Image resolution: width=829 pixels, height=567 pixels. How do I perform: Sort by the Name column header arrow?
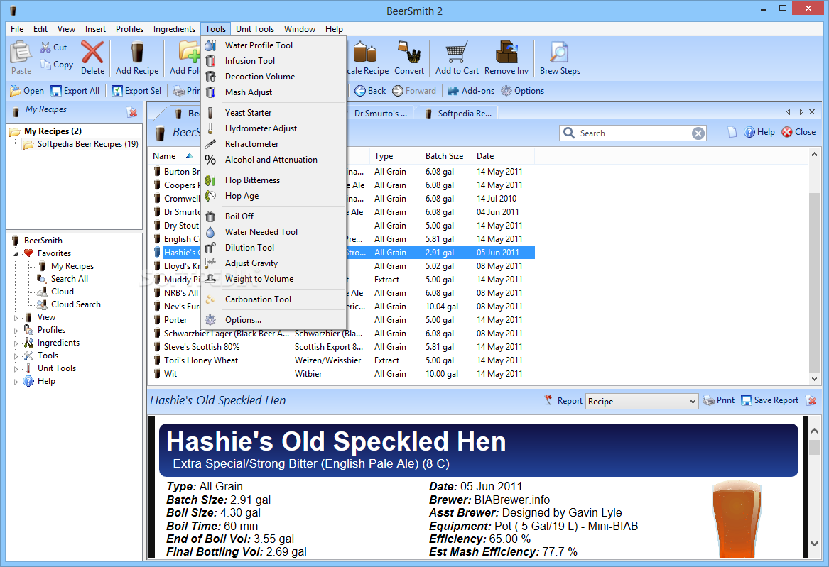189,155
